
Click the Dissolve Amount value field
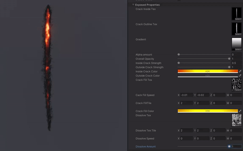click(237, 147)
